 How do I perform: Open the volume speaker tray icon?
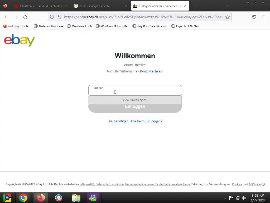coord(244,198)
